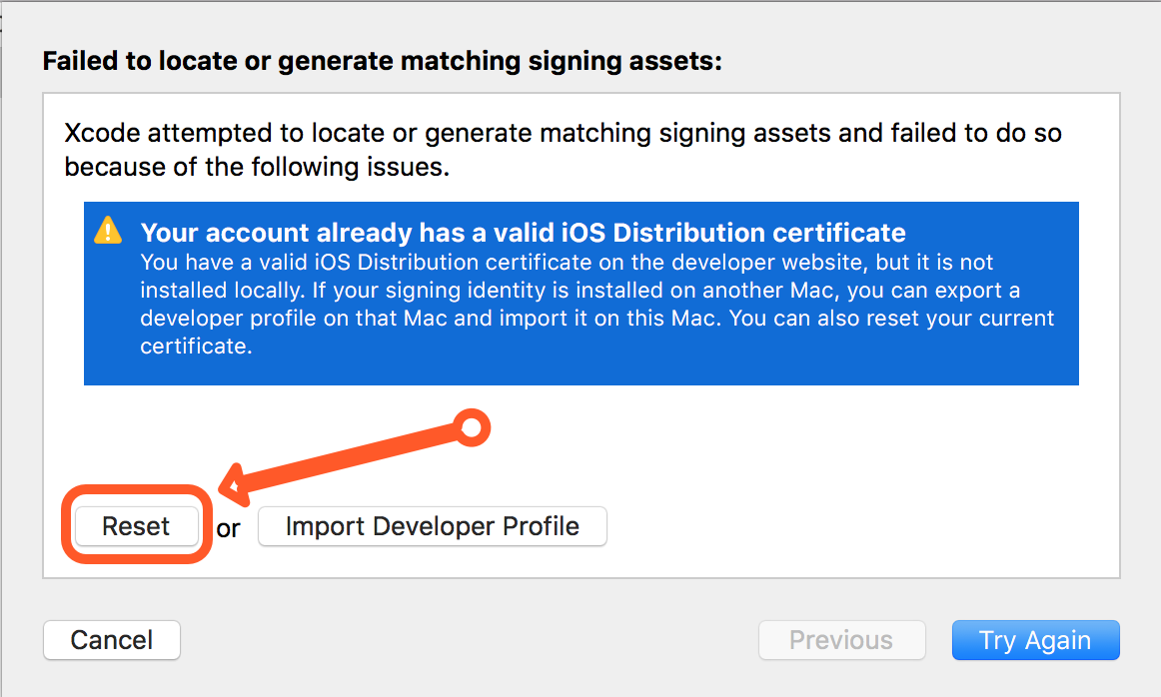The width and height of the screenshot is (1161, 697).
Task: Cancel the signing assets dialog
Action: click(x=112, y=640)
